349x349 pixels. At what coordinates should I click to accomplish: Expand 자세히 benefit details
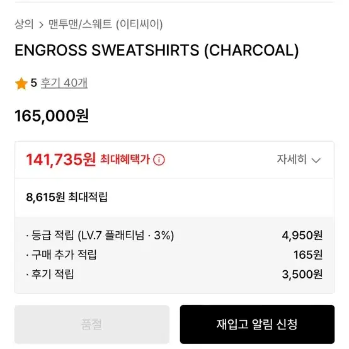299,159
